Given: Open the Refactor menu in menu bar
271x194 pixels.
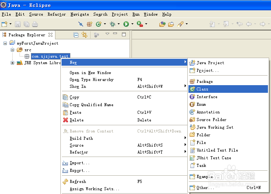Looking at the screenshot, I should coord(57,15).
